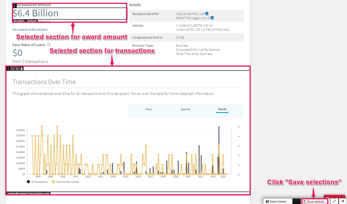Switch the graph to the Quarter view
Viewport: 347px width, 204px height.
(186, 109)
